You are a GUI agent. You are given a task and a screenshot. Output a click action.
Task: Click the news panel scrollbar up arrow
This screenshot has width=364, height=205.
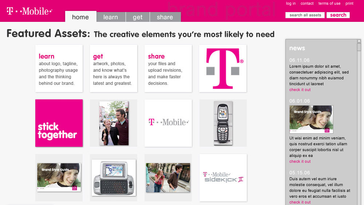coord(359,42)
